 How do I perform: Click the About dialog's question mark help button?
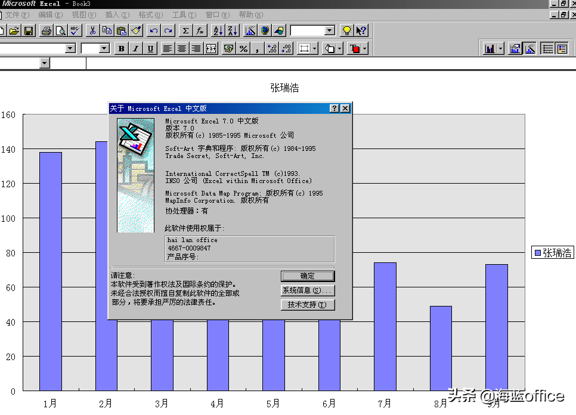334,109
